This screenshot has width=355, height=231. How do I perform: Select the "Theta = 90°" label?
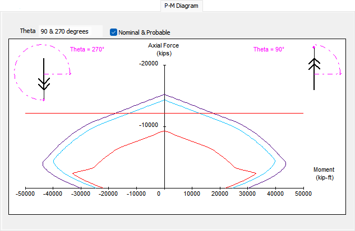click(x=269, y=49)
